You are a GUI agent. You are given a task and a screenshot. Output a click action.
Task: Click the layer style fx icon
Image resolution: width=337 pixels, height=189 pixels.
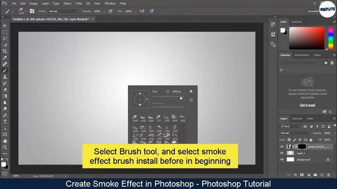point(295,175)
